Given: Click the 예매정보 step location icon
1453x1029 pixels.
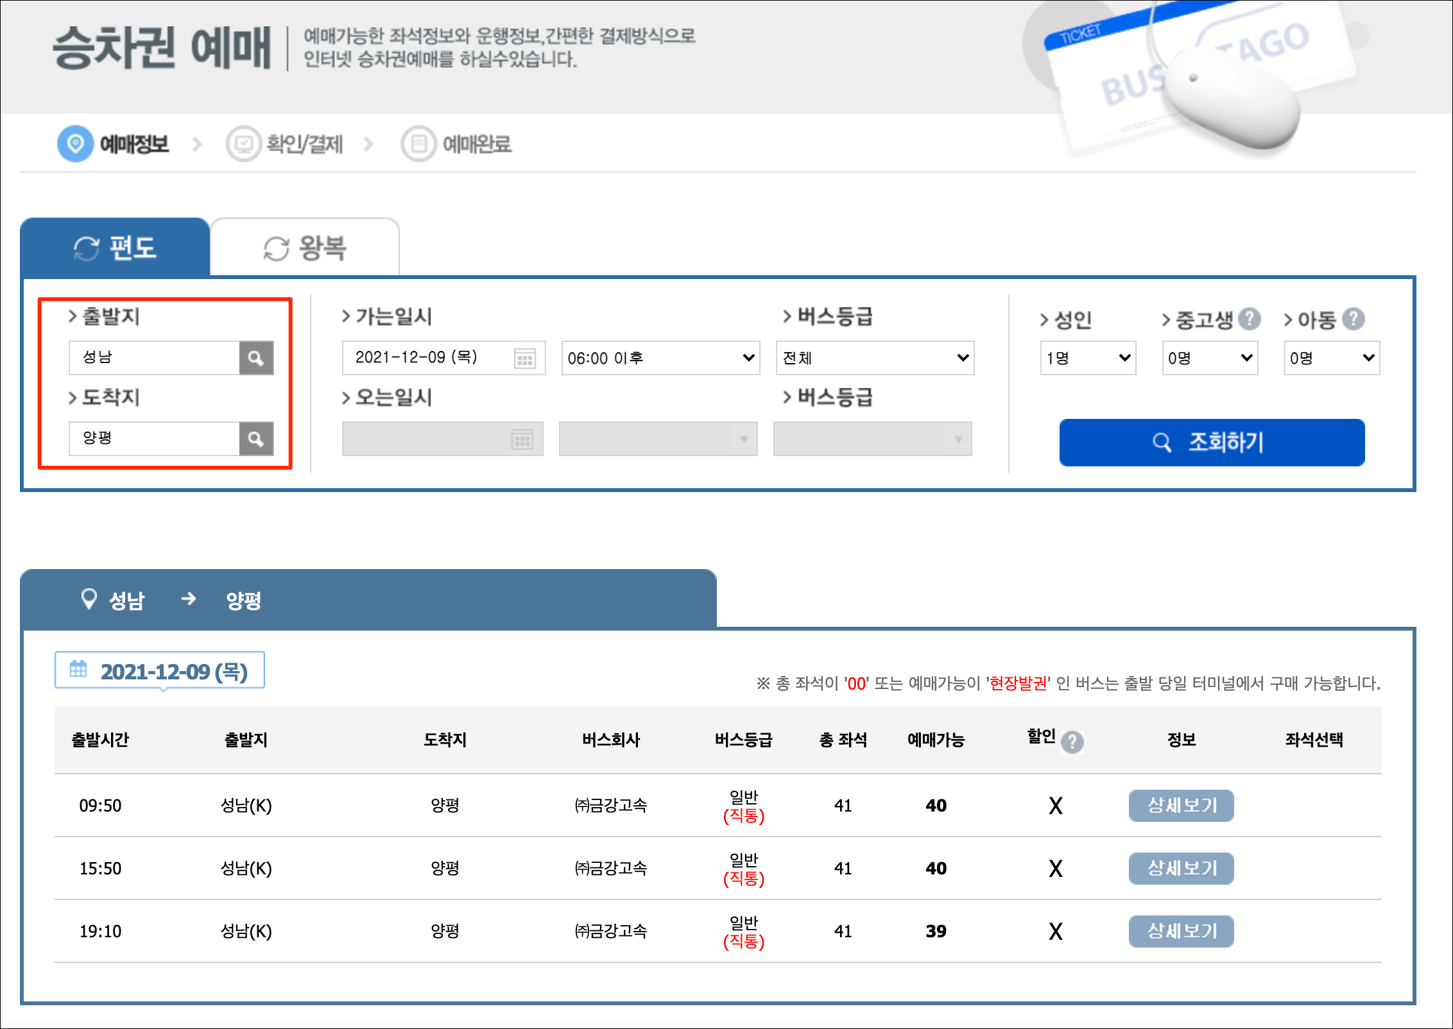Looking at the screenshot, I should [x=75, y=144].
